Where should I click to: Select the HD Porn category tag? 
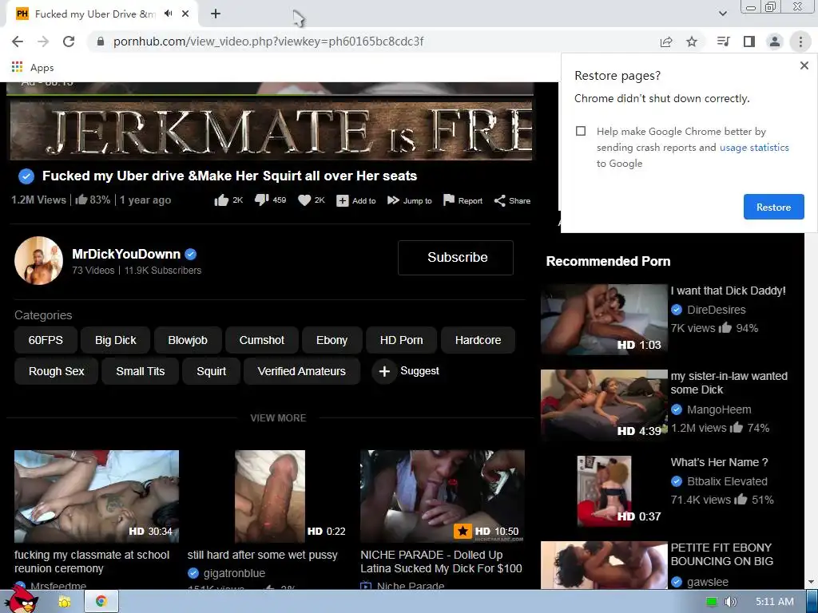point(401,340)
